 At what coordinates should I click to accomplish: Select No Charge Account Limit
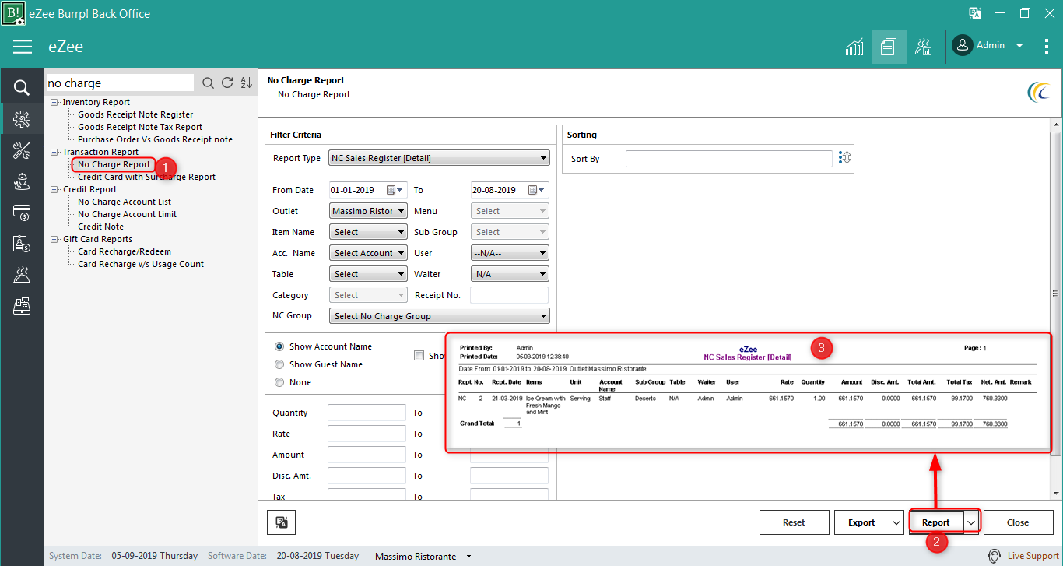pyautogui.click(x=128, y=214)
